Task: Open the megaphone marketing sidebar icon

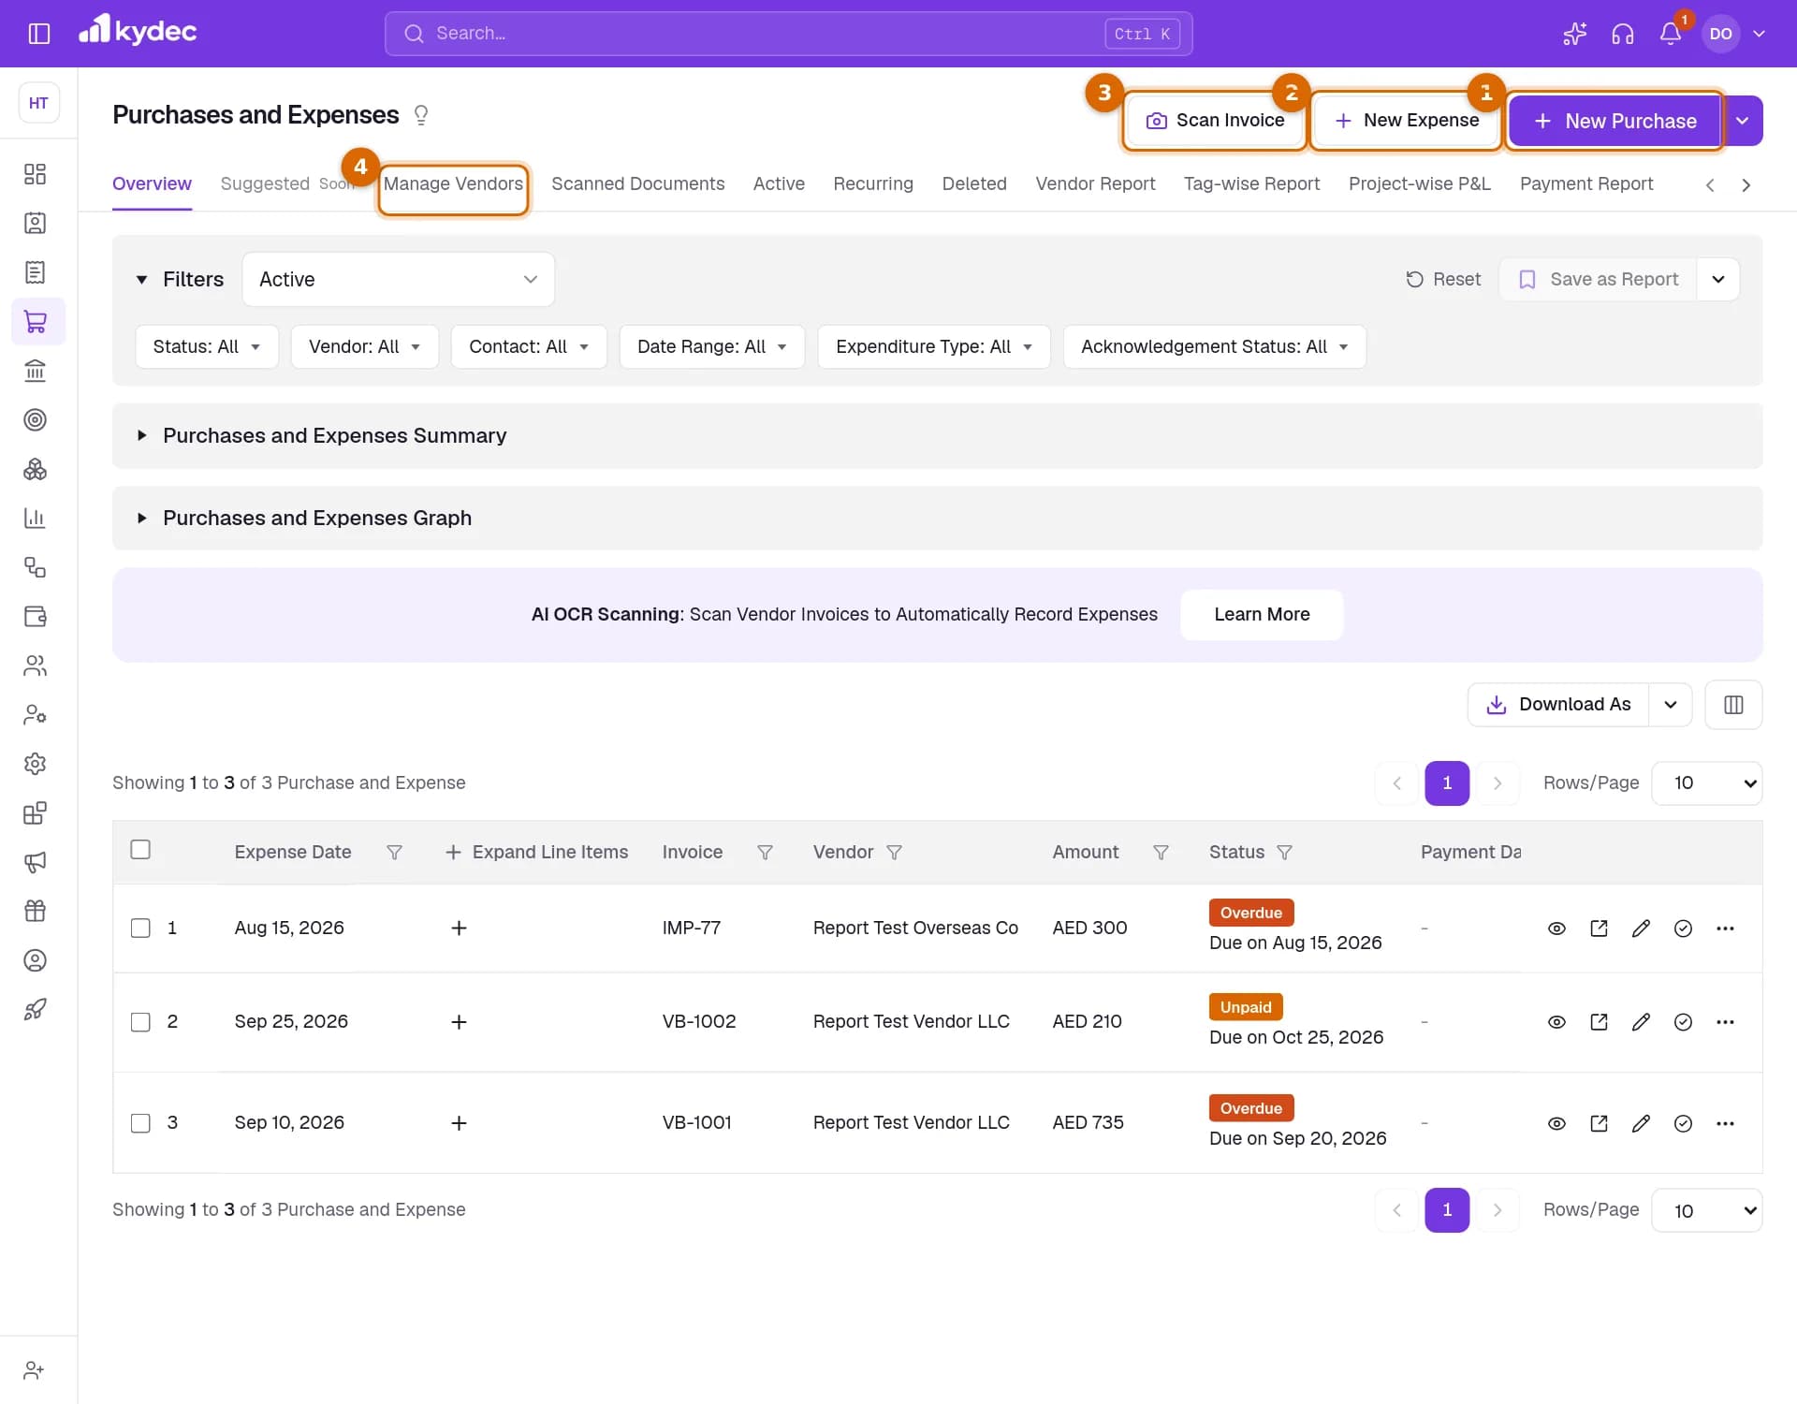Action: 35,862
